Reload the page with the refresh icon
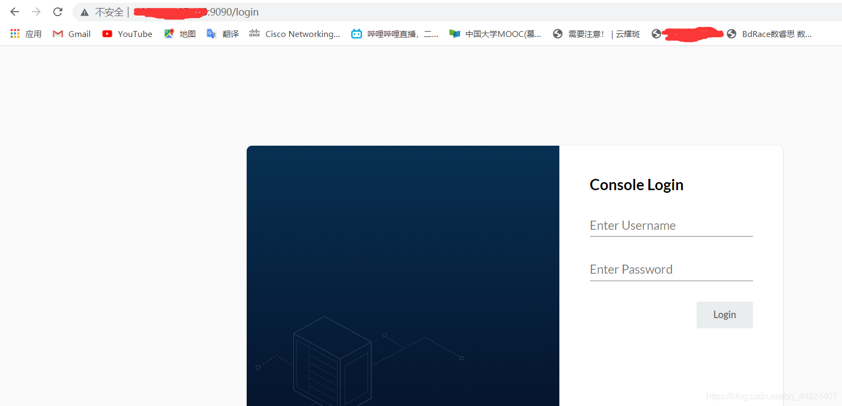The width and height of the screenshot is (842, 406). tap(58, 12)
